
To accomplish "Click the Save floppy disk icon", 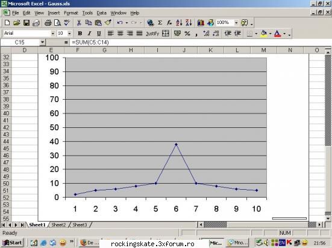I will 27,23.
